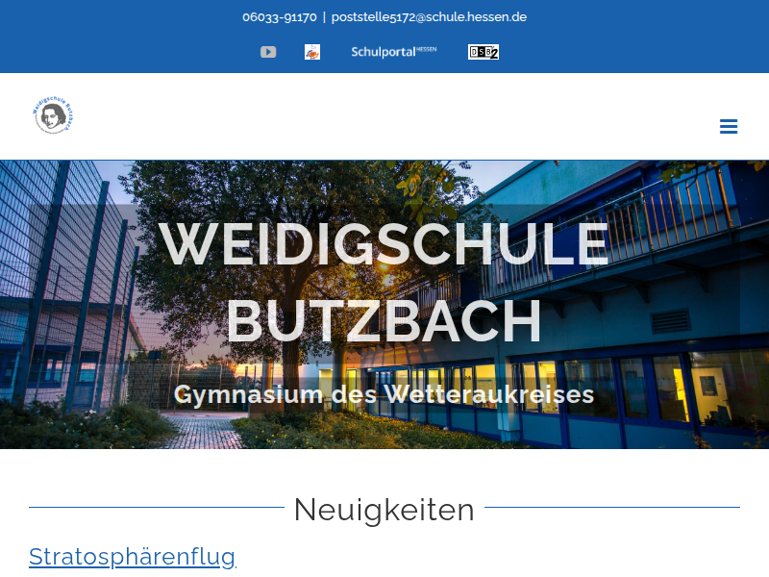Open the YouTube channel icon
769x577 pixels.
(268, 52)
